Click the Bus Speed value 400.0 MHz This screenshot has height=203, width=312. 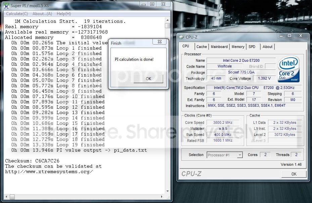[223, 135]
